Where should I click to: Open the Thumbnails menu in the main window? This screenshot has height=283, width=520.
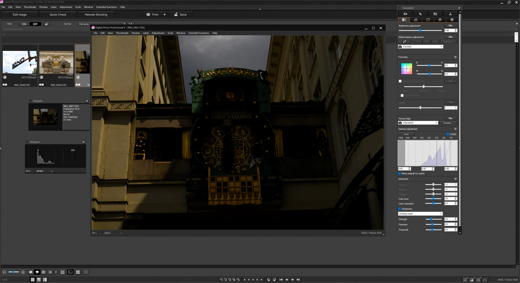30,7
